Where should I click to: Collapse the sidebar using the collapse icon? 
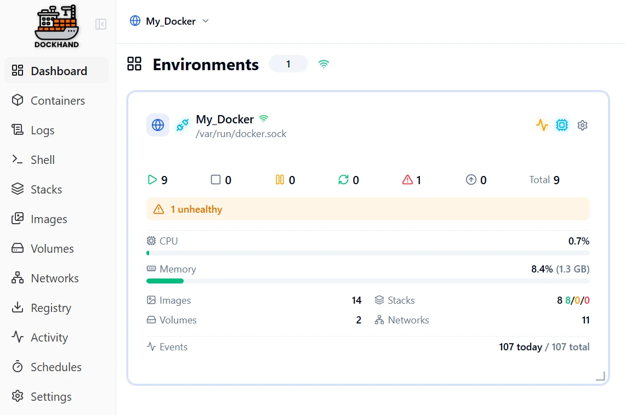tap(100, 24)
